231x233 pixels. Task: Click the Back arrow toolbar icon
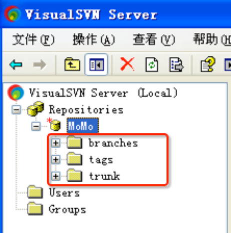coord(16,64)
